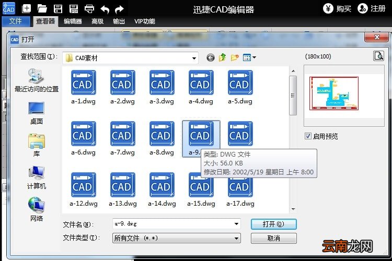Viewport: 392px width, 261px height.
Task: Select file a-2.dwg
Action: [x=122, y=87]
